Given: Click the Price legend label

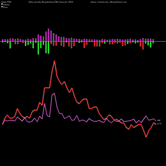Looking at the screenshot, I should [x=5, y=7].
